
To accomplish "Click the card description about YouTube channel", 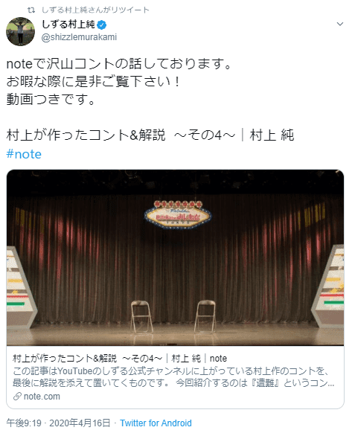I will [x=173, y=377].
